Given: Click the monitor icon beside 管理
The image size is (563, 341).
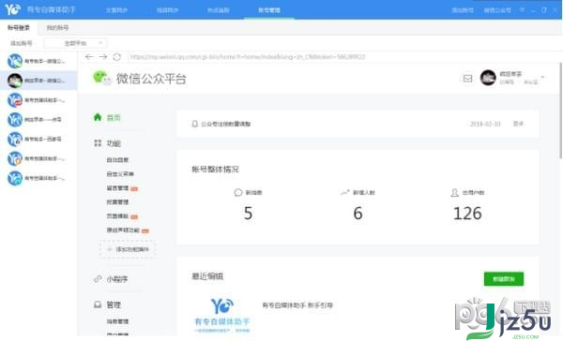Looking at the screenshot, I should [x=98, y=304].
